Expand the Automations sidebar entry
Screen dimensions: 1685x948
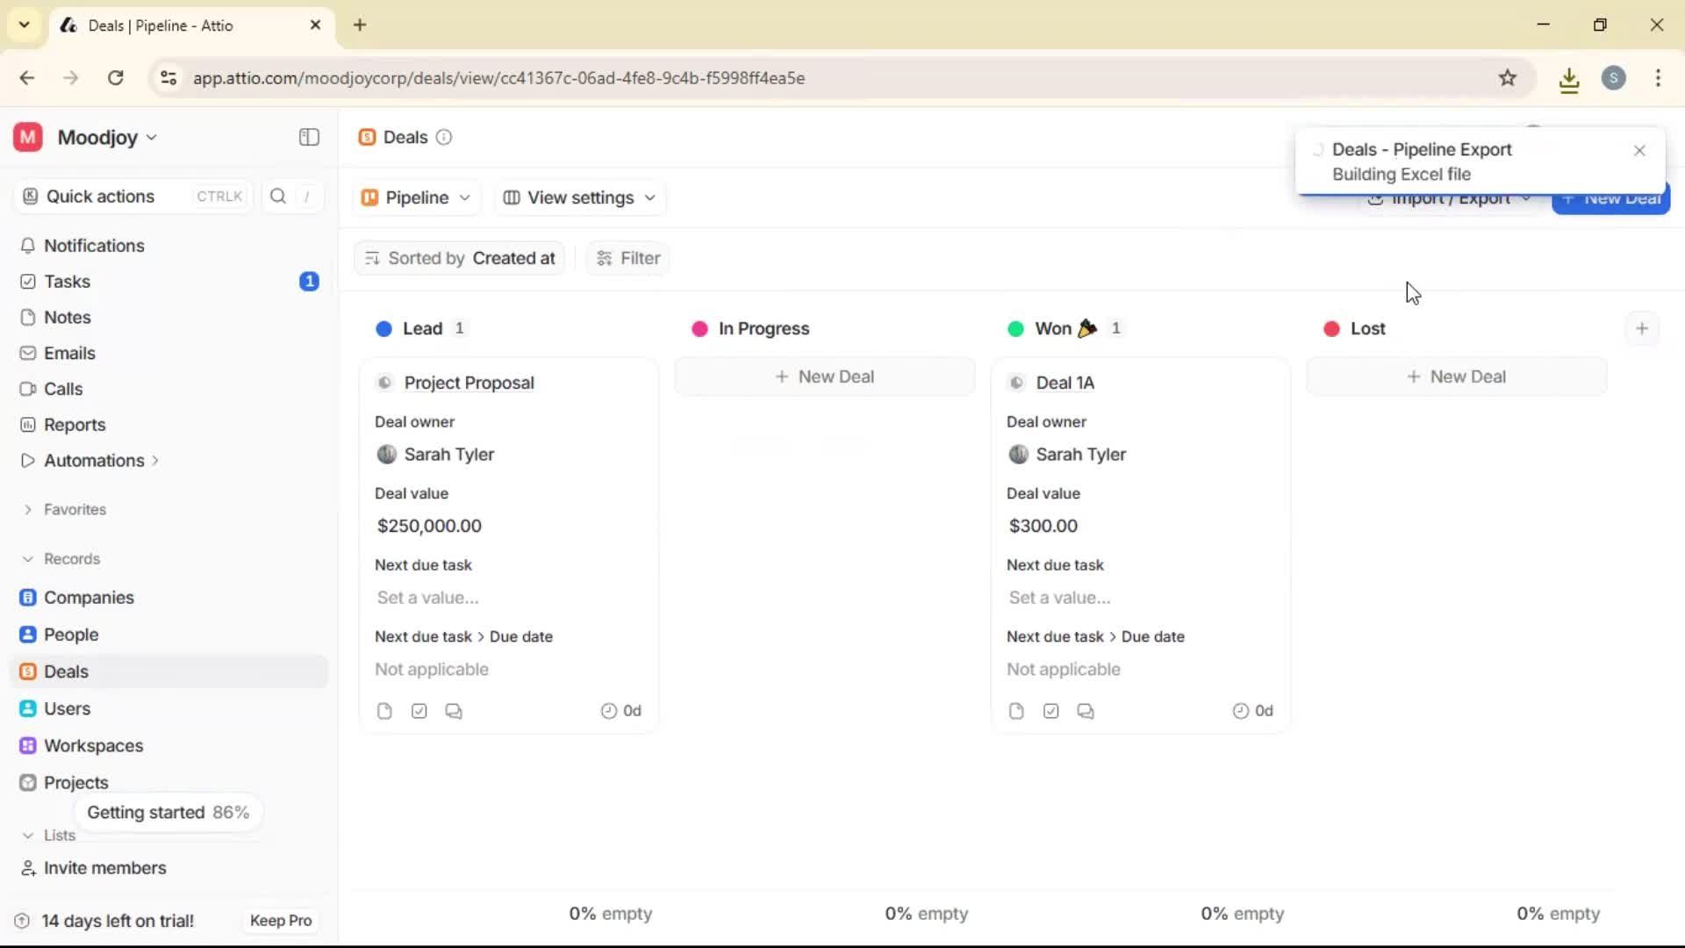pyautogui.click(x=155, y=459)
